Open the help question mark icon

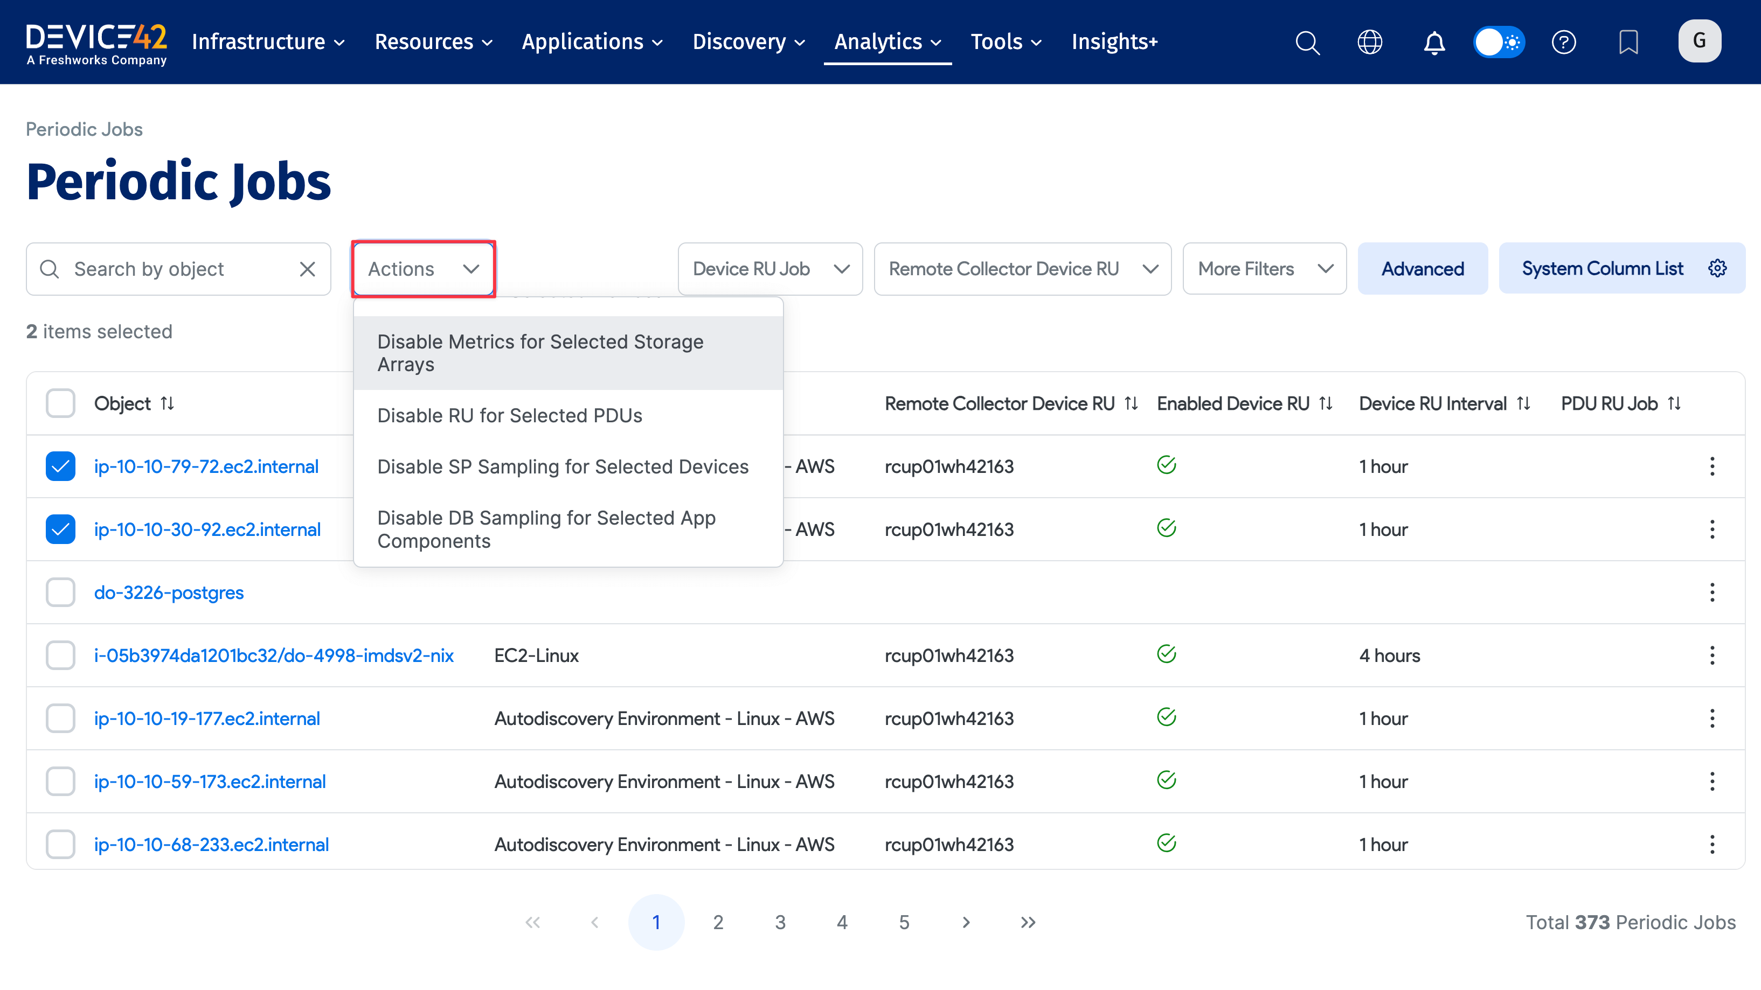point(1564,41)
